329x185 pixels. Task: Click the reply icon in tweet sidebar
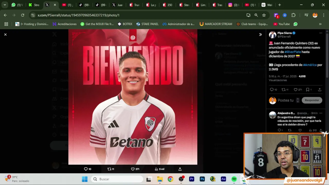272,90
